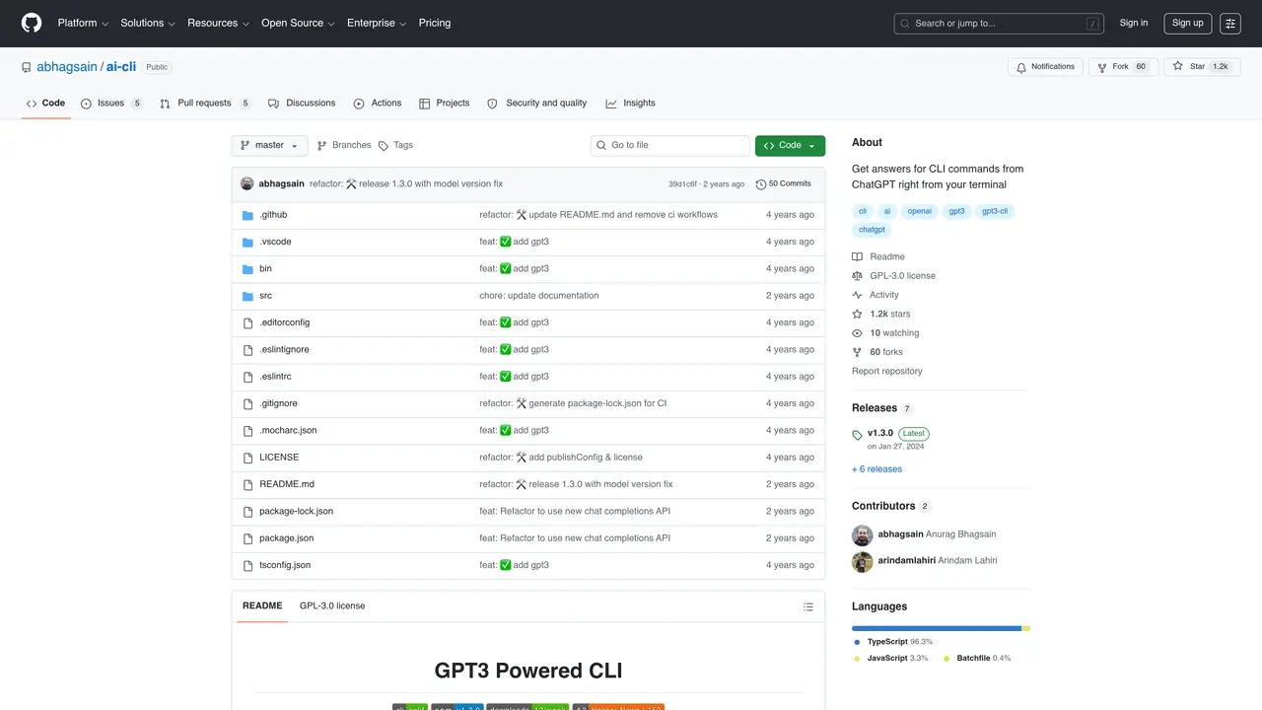Open README outline list icon
This screenshot has width=1262, height=710.
(x=808, y=606)
